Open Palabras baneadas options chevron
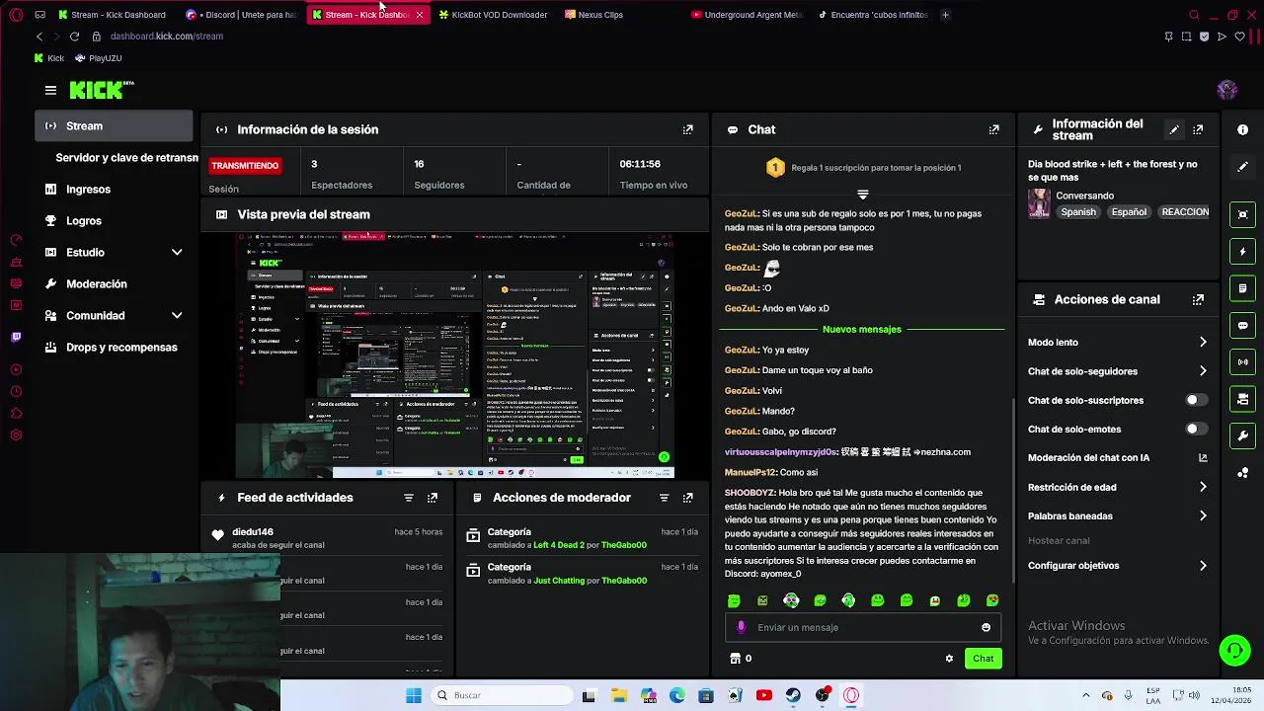Screen dimensions: 1264x711 pos(1203,515)
